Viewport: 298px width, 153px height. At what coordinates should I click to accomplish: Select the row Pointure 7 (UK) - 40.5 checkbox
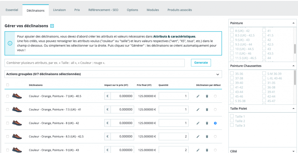(8, 96)
